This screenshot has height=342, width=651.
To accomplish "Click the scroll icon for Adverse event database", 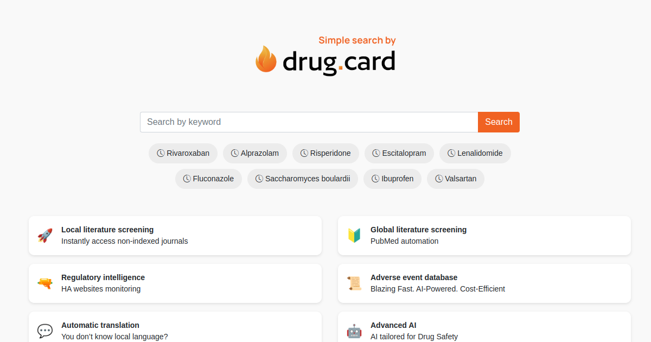I will 354,283.
